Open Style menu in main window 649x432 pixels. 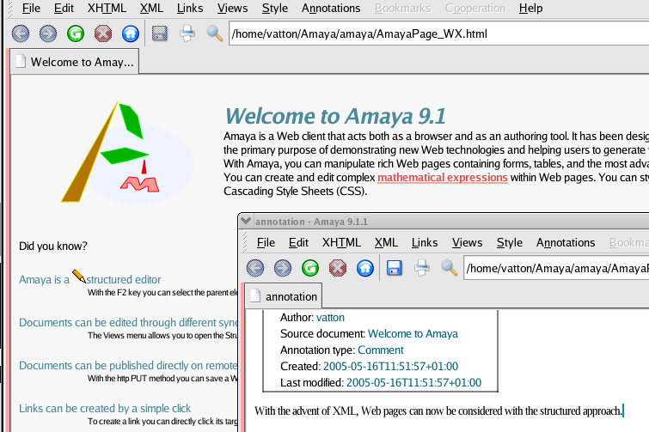pyautogui.click(x=275, y=9)
